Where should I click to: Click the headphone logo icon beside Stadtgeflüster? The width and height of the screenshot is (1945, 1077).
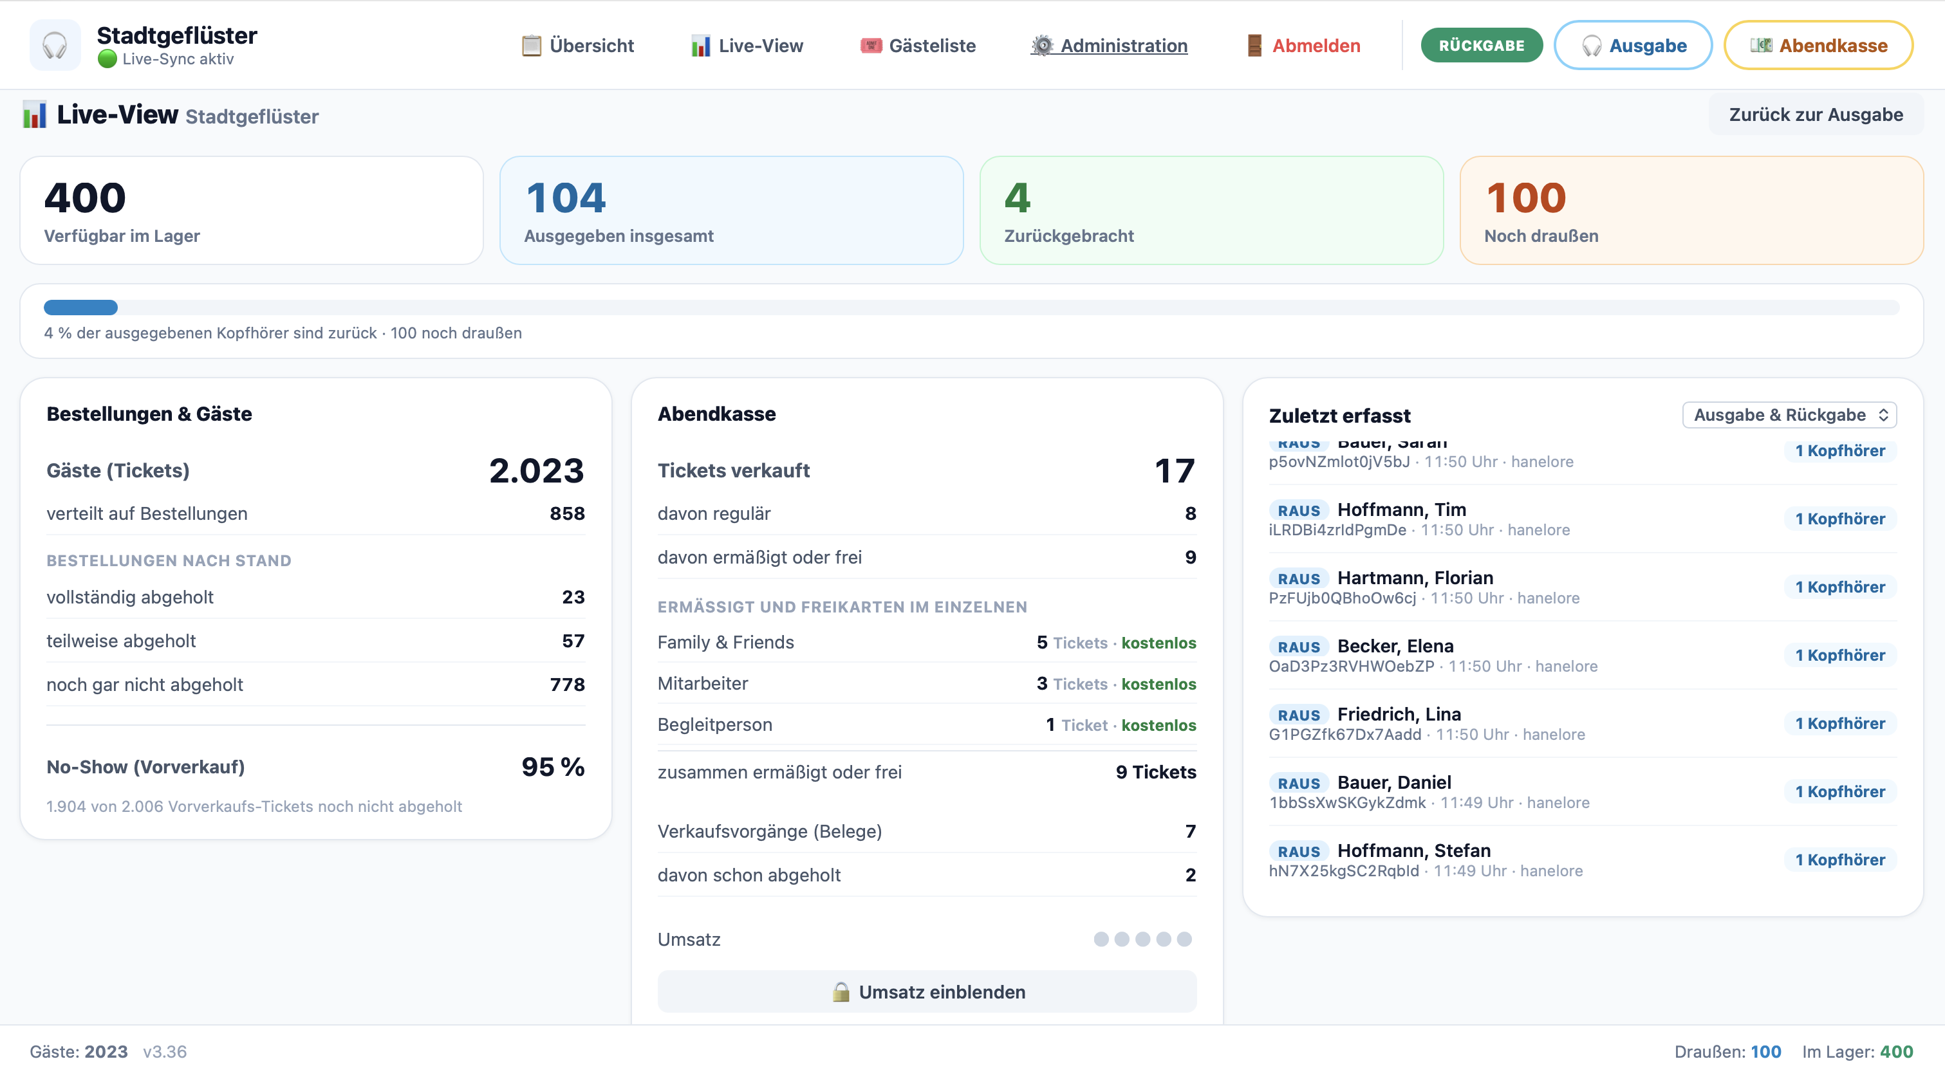tap(55, 45)
